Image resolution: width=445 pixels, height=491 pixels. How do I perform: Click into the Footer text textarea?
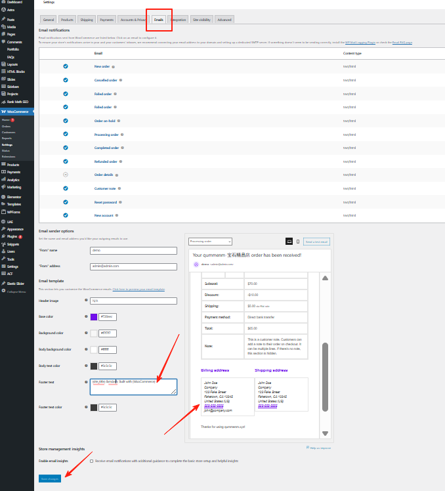coord(133,387)
